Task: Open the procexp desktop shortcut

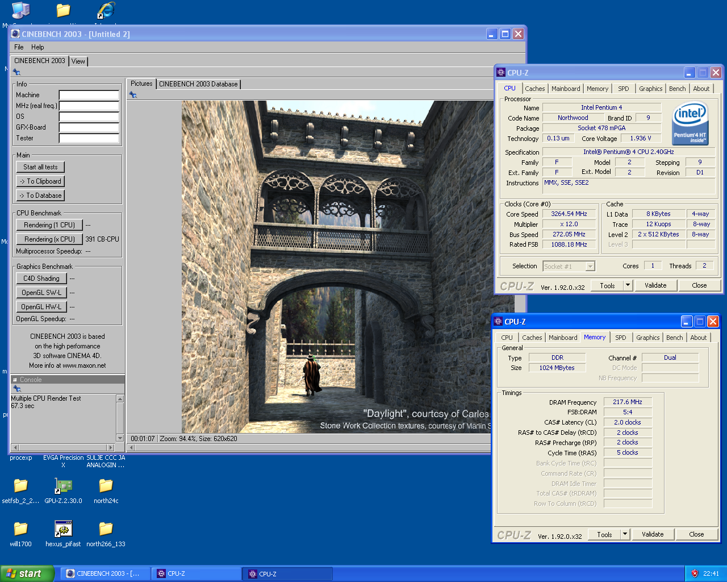Action: [x=20, y=458]
